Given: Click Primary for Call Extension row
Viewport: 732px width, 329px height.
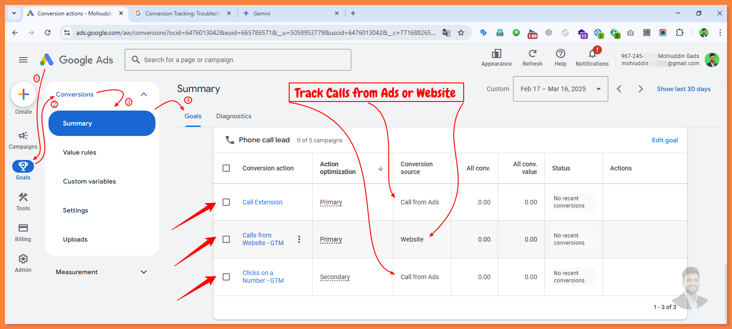Looking at the screenshot, I should [x=331, y=202].
